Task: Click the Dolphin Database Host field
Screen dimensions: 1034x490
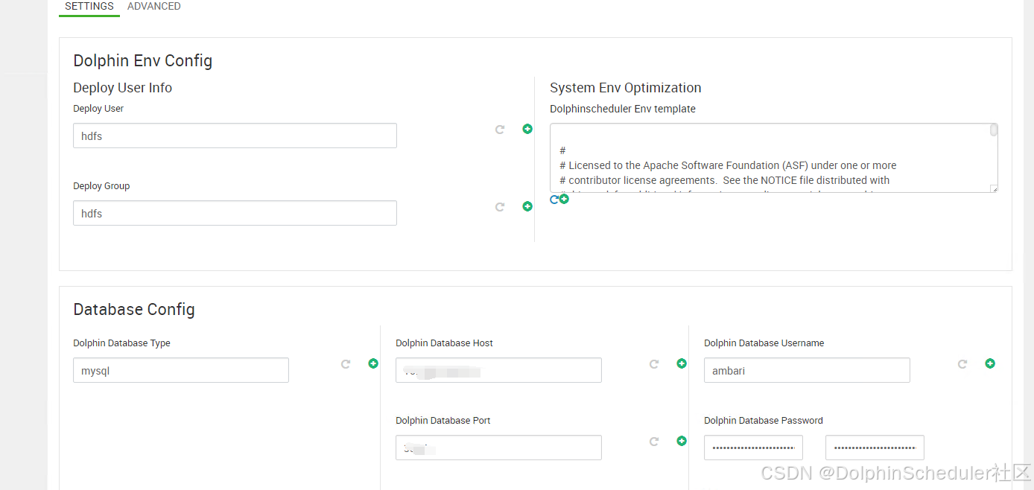Action: click(x=498, y=370)
